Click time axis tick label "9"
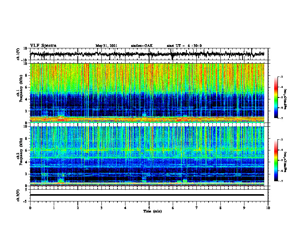 coord(244,208)
